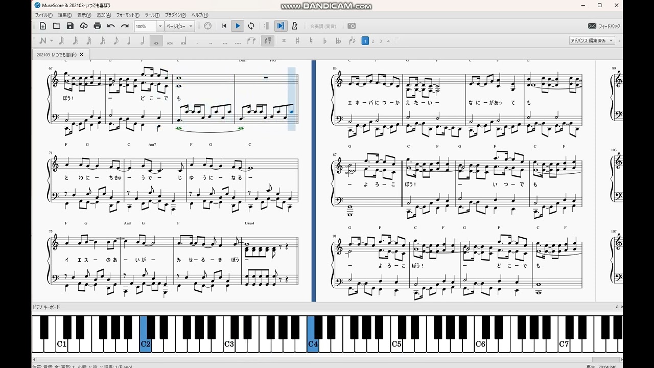
Task: Open the アドバンス workspace dropdown
Action: [592, 41]
